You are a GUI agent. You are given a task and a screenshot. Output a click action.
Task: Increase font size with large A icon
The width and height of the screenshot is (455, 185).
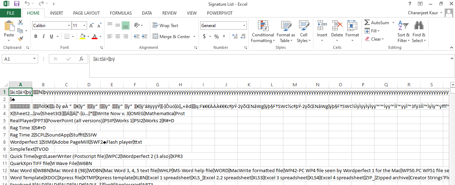coord(91,26)
